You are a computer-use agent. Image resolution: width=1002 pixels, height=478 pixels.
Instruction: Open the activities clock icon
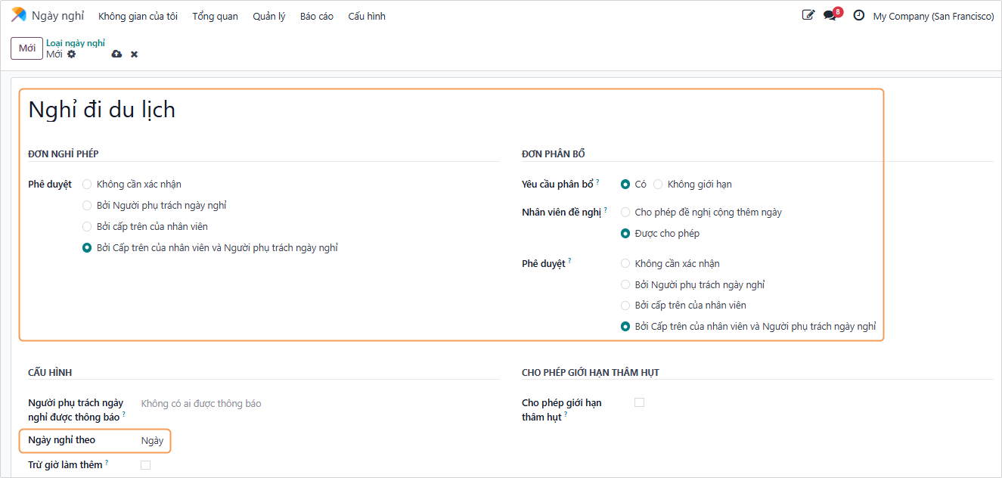coord(858,15)
